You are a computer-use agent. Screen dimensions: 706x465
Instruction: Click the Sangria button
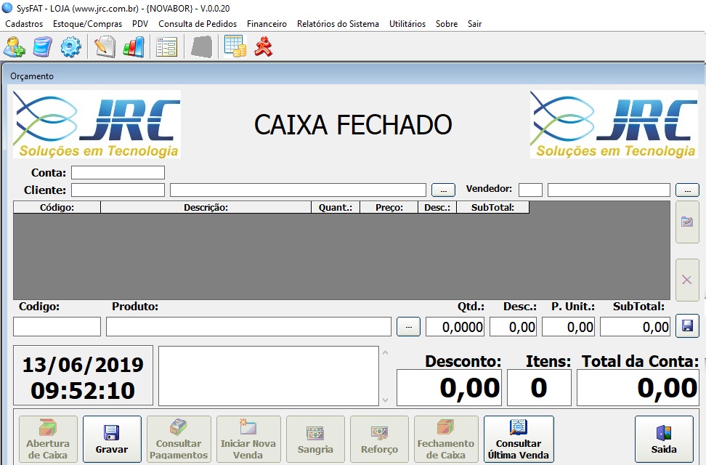tap(315, 438)
